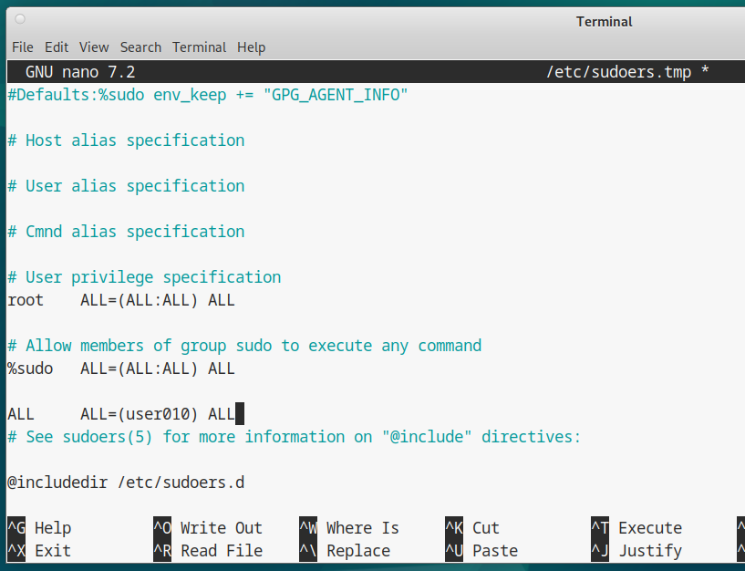This screenshot has height=571, width=745.
Task: Click the ^J Justify shortcut
Action: tap(636, 551)
